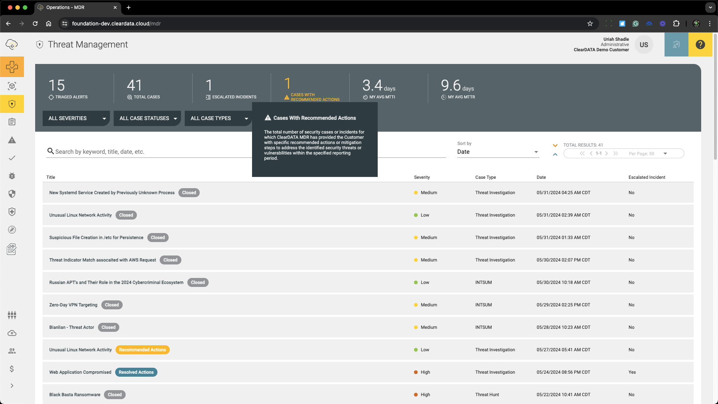Expand the sidebar with the chevron arrow
The width and height of the screenshot is (718, 404).
coord(12,386)
